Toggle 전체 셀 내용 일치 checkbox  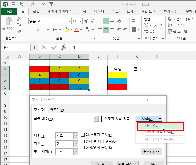[x=83, y=141]
